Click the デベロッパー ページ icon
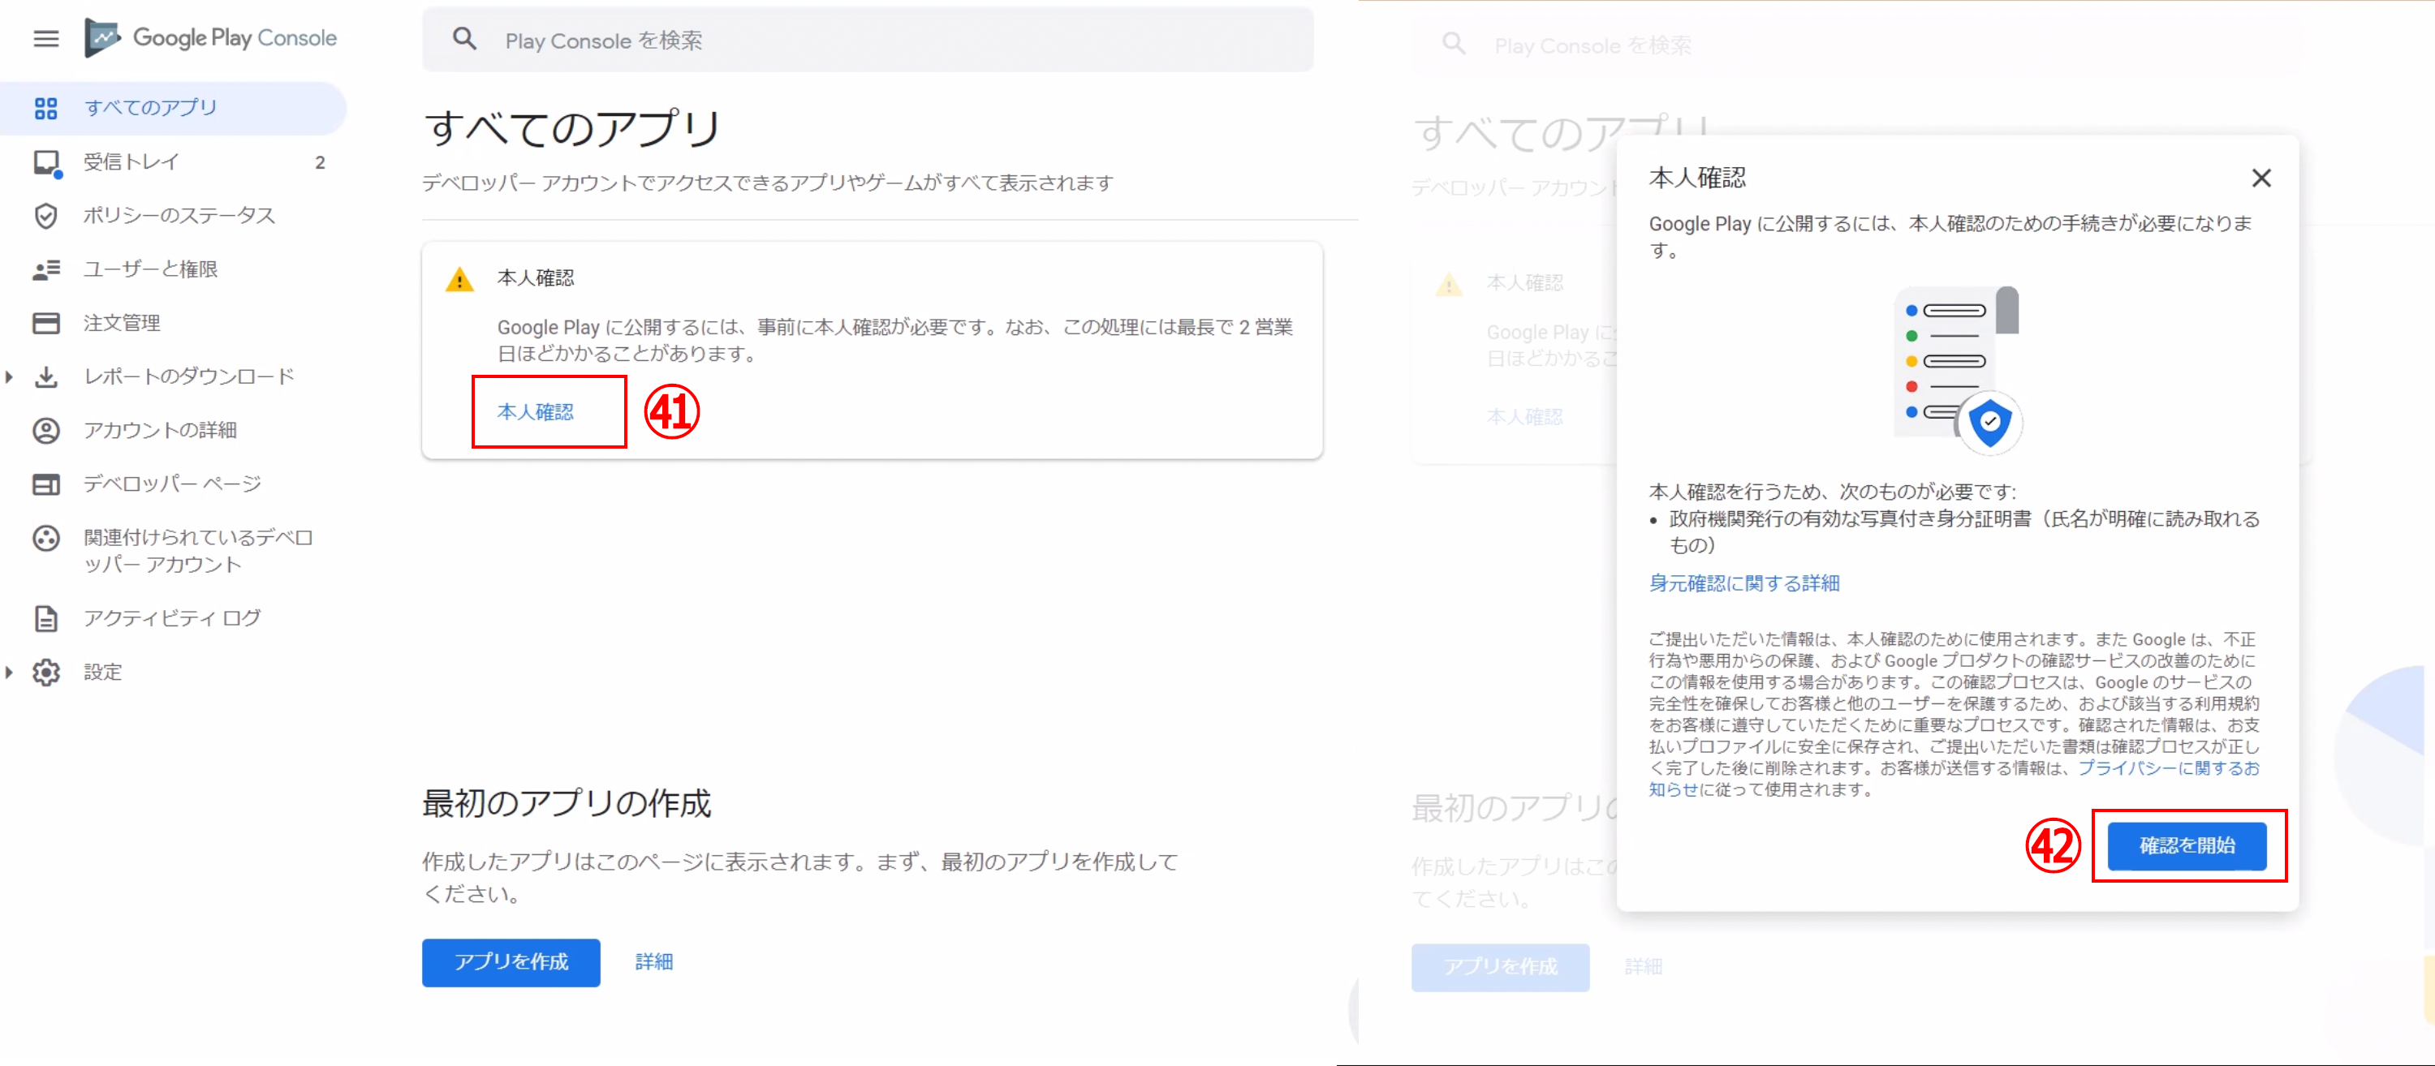Screen dimensions: 2435x1066 pos(45,485)
